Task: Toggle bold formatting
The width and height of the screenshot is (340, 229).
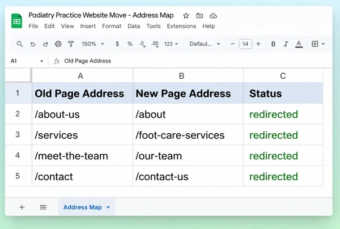Action: point(274,44)
